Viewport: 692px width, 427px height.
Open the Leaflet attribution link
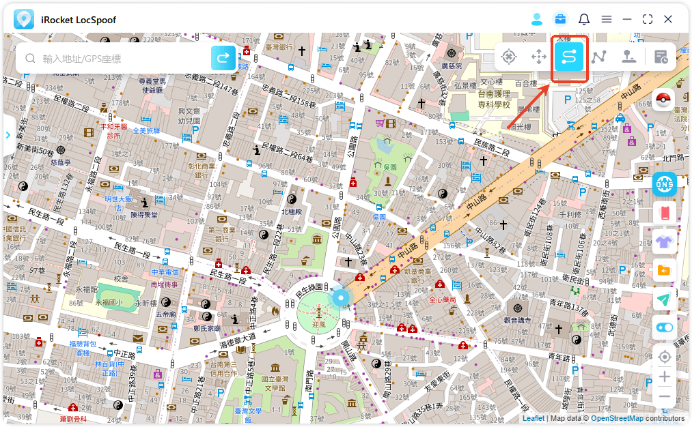533,418
